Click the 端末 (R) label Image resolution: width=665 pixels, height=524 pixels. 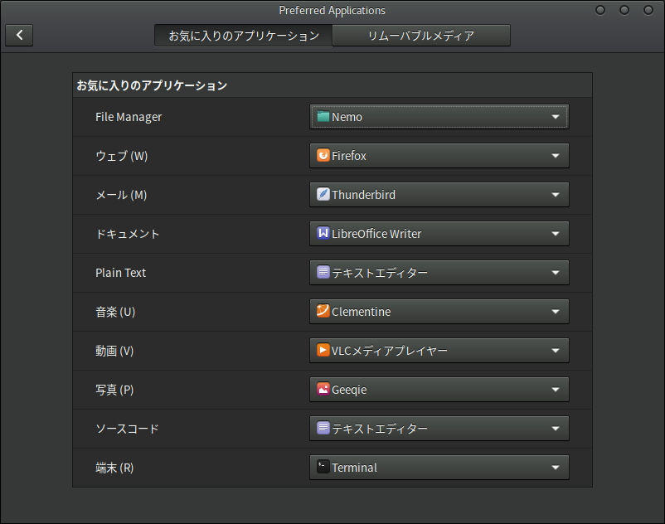(x=114, y=468)
